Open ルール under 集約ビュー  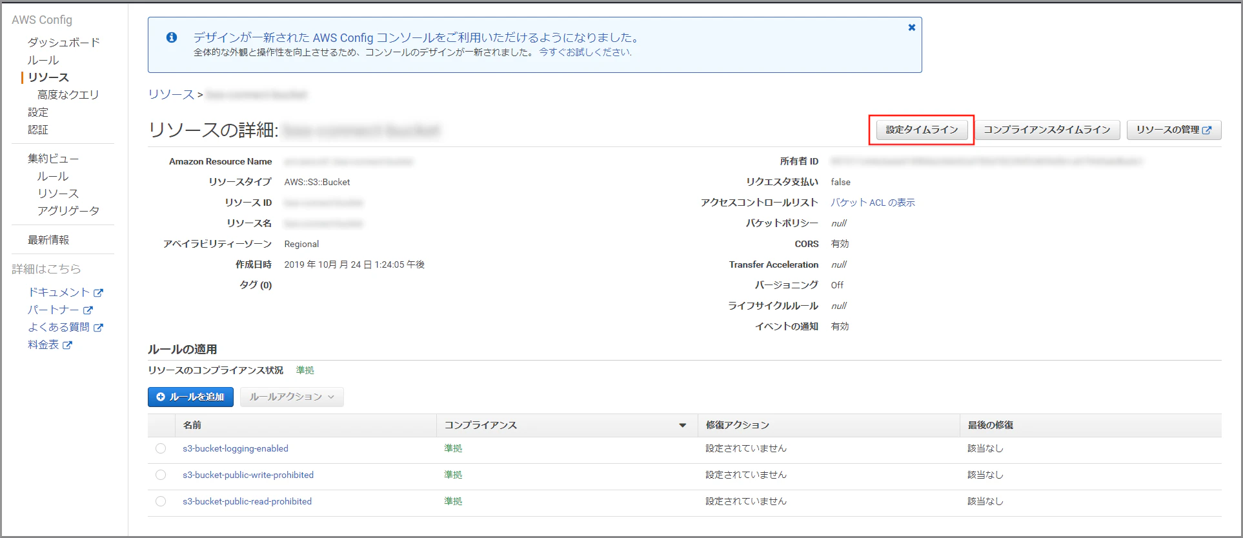53,176
